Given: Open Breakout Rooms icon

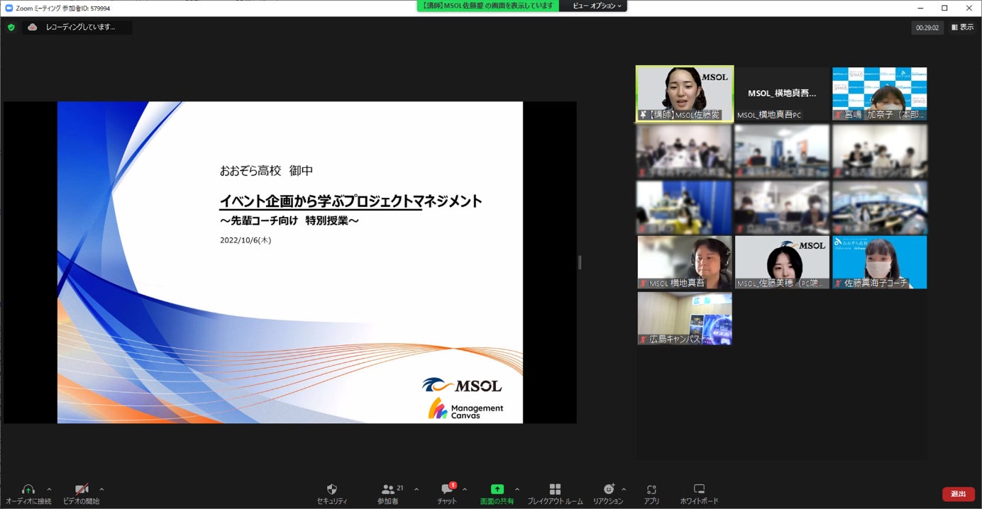Looking at the screenshot, I should [x=555, y=489].
